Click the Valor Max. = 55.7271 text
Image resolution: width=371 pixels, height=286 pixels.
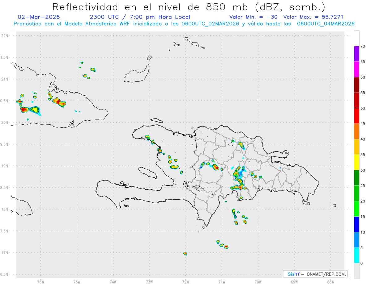point(313,17)
